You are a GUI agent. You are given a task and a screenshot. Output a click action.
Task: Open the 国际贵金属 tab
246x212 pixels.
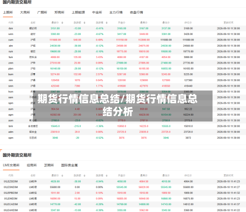click(69, 165)
